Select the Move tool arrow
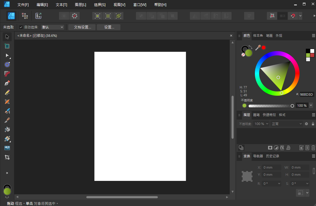Viewport: 316px width, 206px height. coord(7,37)
